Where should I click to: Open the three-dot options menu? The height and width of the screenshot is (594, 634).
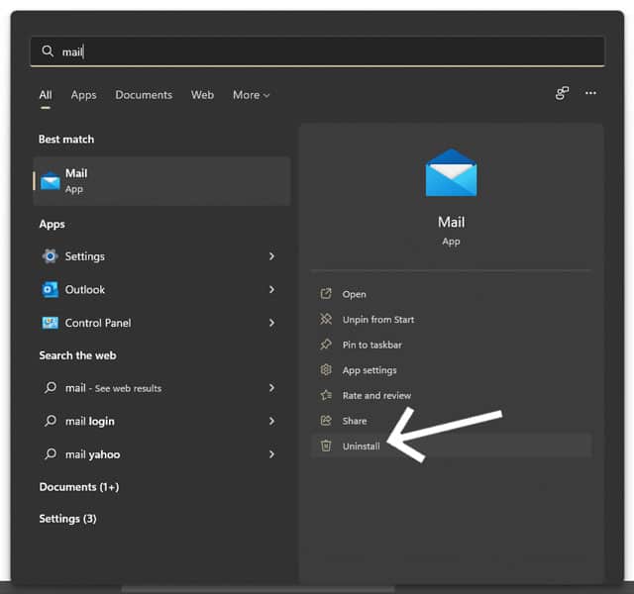coord(590,93)
